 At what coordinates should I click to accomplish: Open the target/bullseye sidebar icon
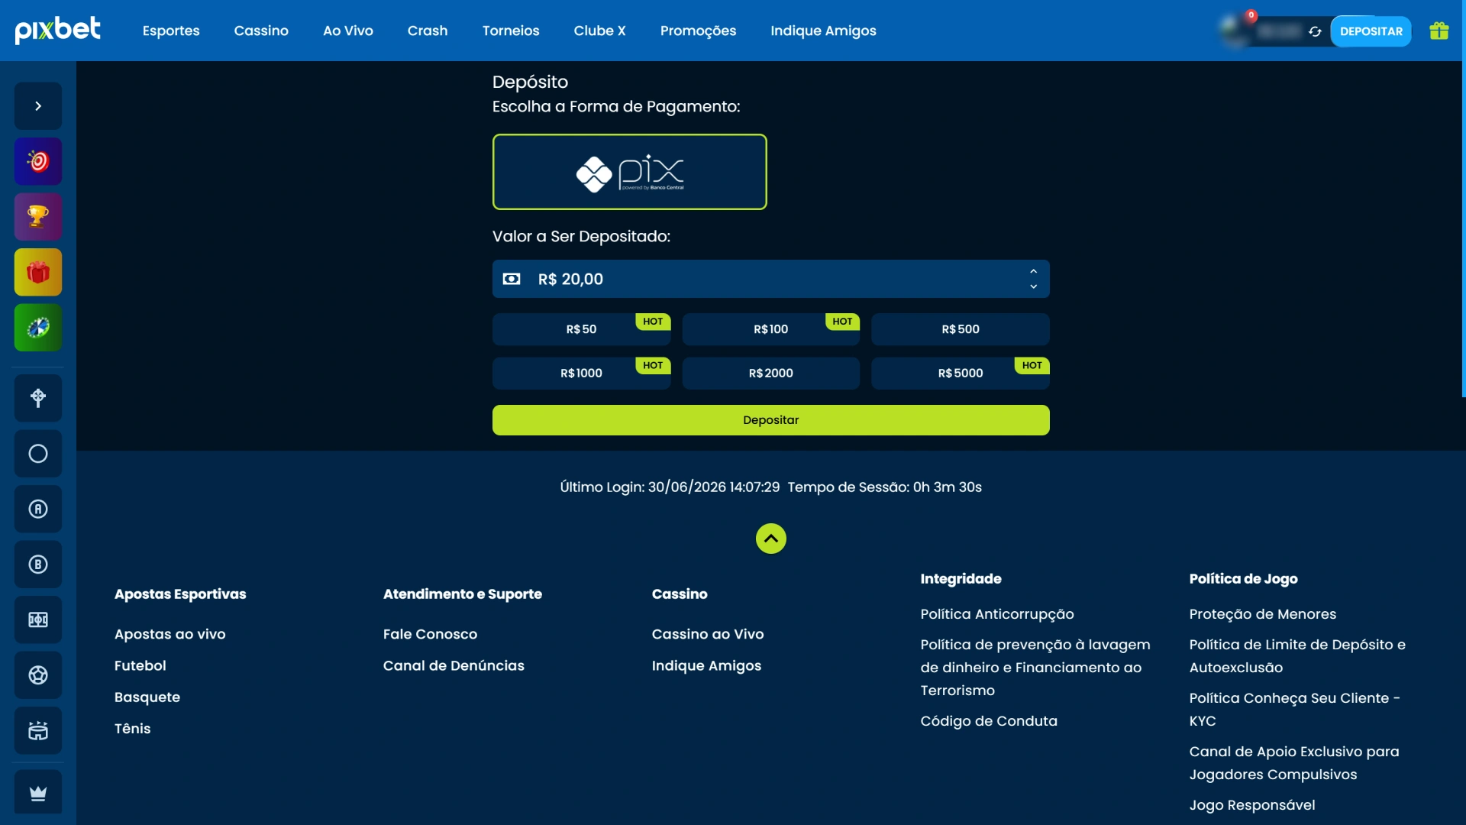(x=38, y=161)
